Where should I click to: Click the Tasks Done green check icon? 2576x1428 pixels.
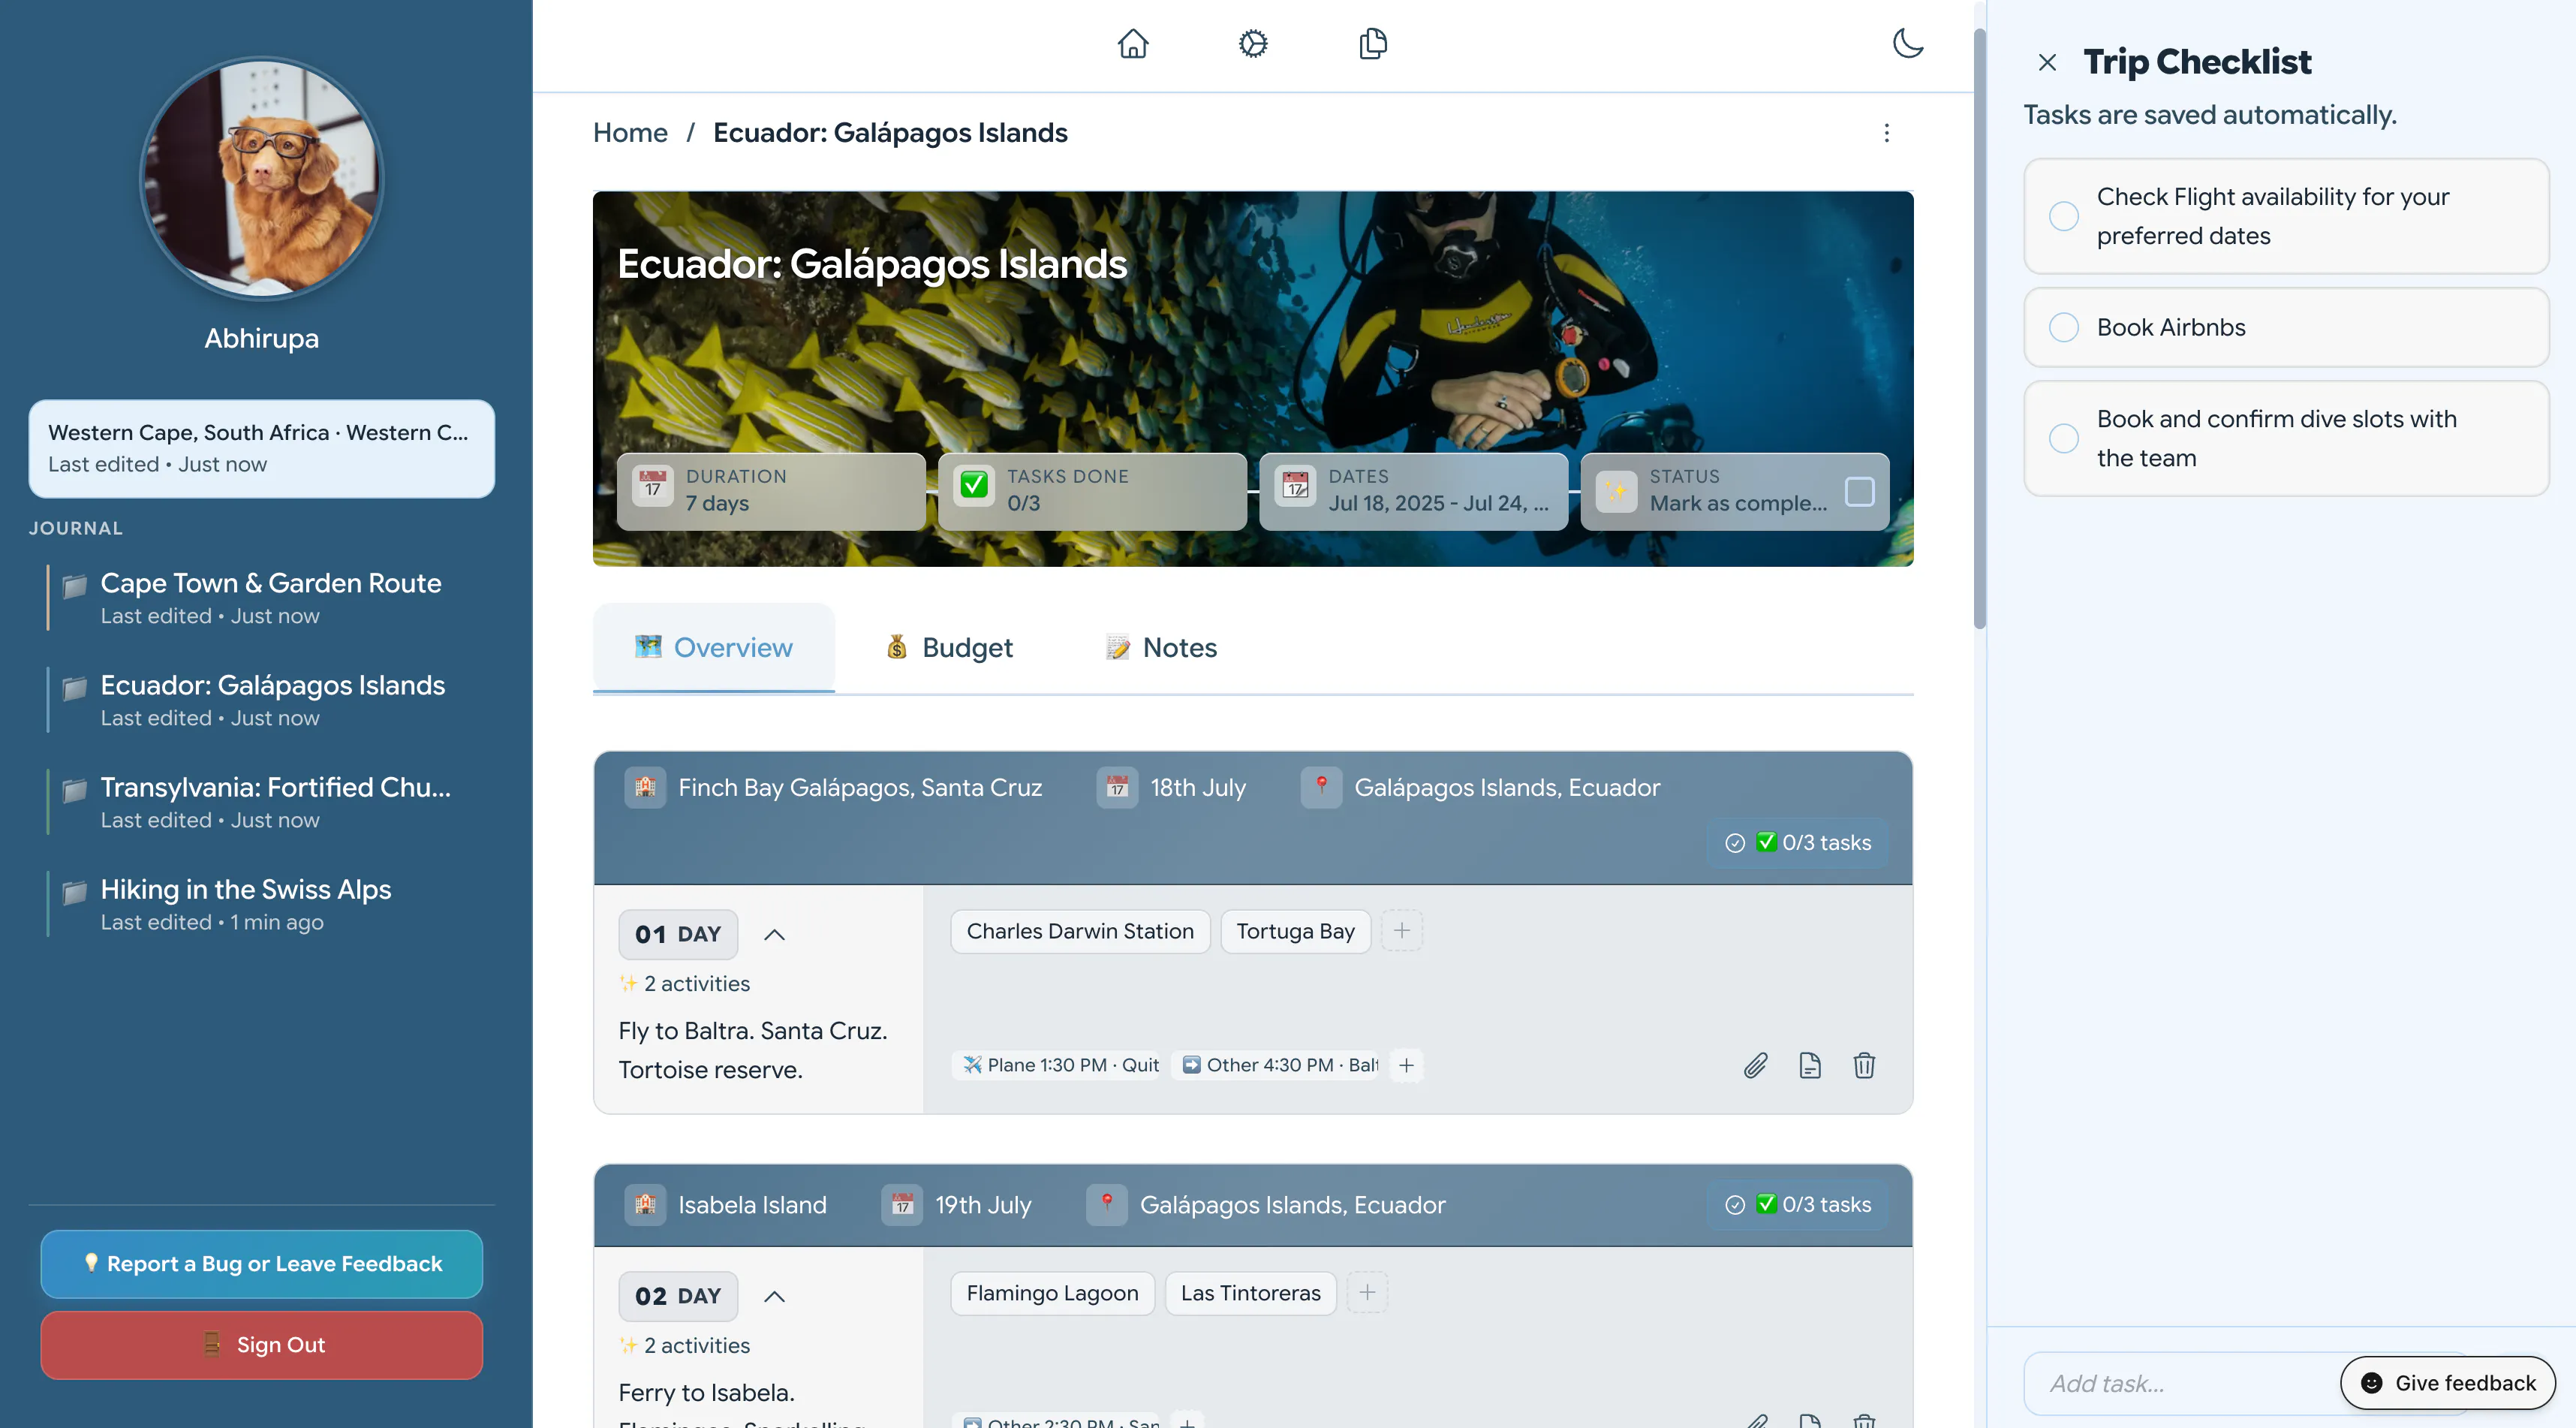tap(974, 486)
